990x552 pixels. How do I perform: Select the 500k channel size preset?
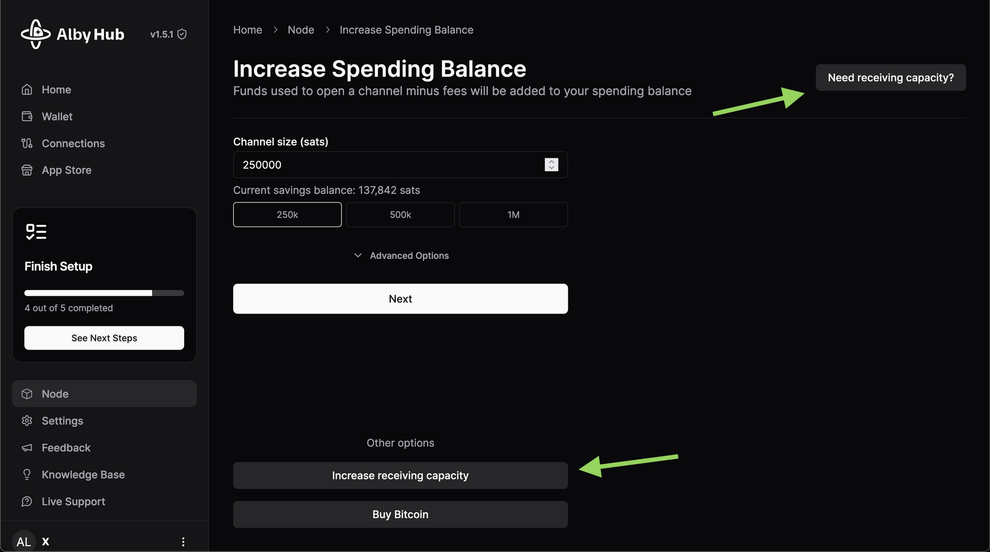pyautogui.click(x=400, y=215)
